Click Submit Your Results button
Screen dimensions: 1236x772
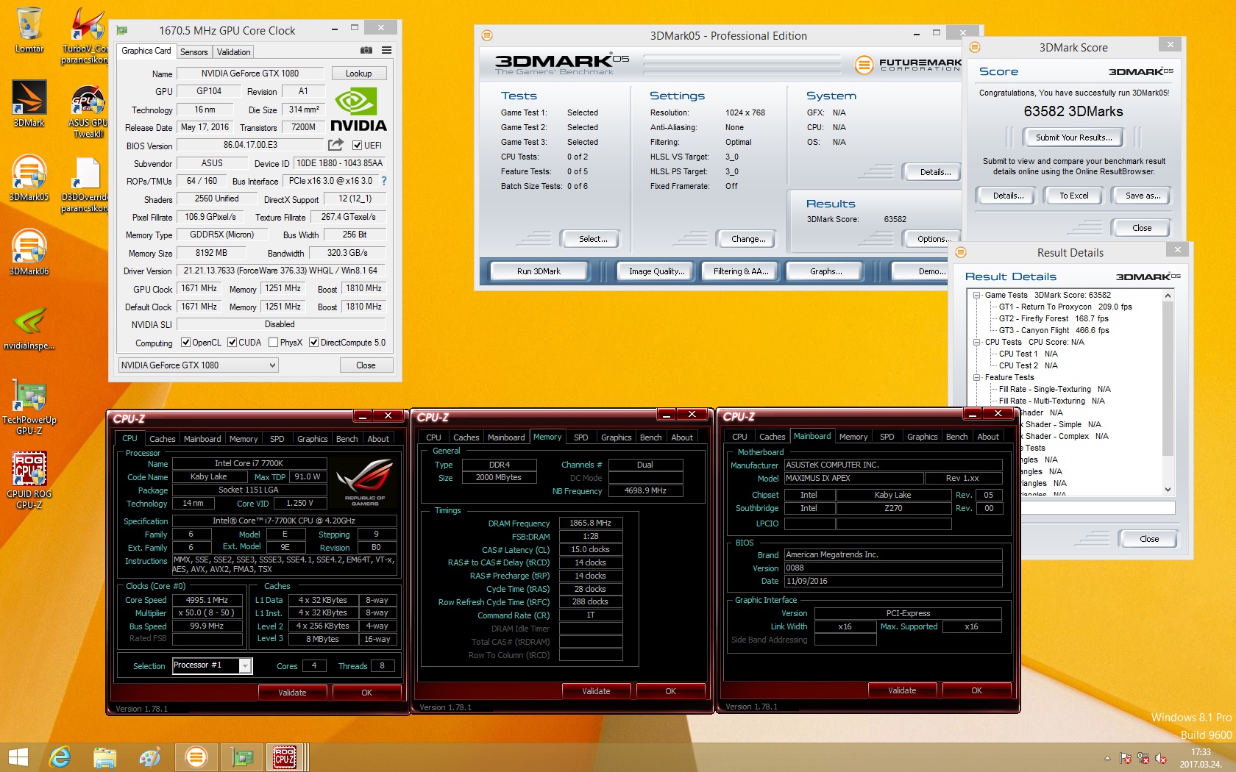point(1073,137)
